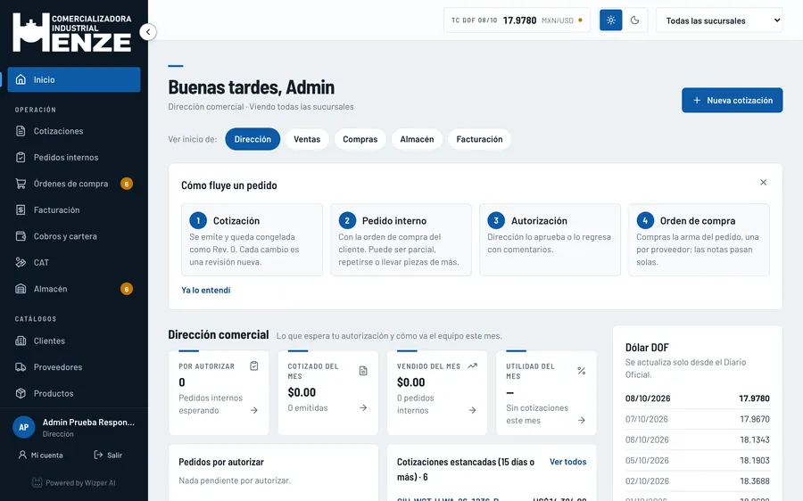
Task: Click the clipboard icon on Por autorizar card
Action: 254,365
